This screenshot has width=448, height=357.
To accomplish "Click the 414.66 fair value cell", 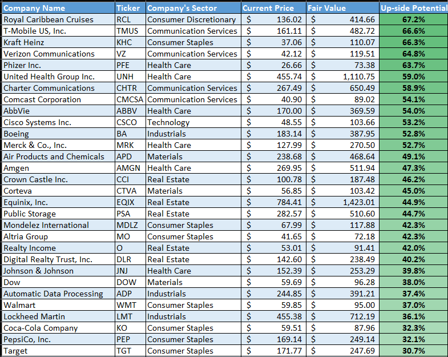I will [342, 19].
